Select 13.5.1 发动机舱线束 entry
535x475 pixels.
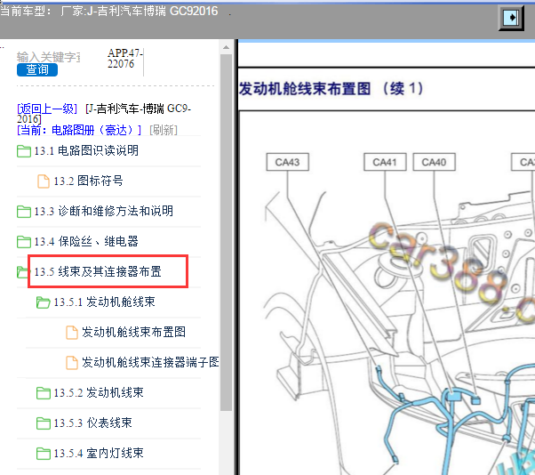104,302
